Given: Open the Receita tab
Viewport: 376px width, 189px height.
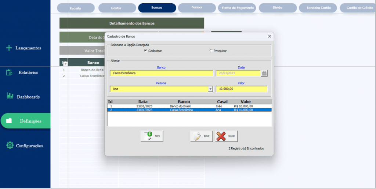Looking at the screenshot, I should (x=76, y=8).
